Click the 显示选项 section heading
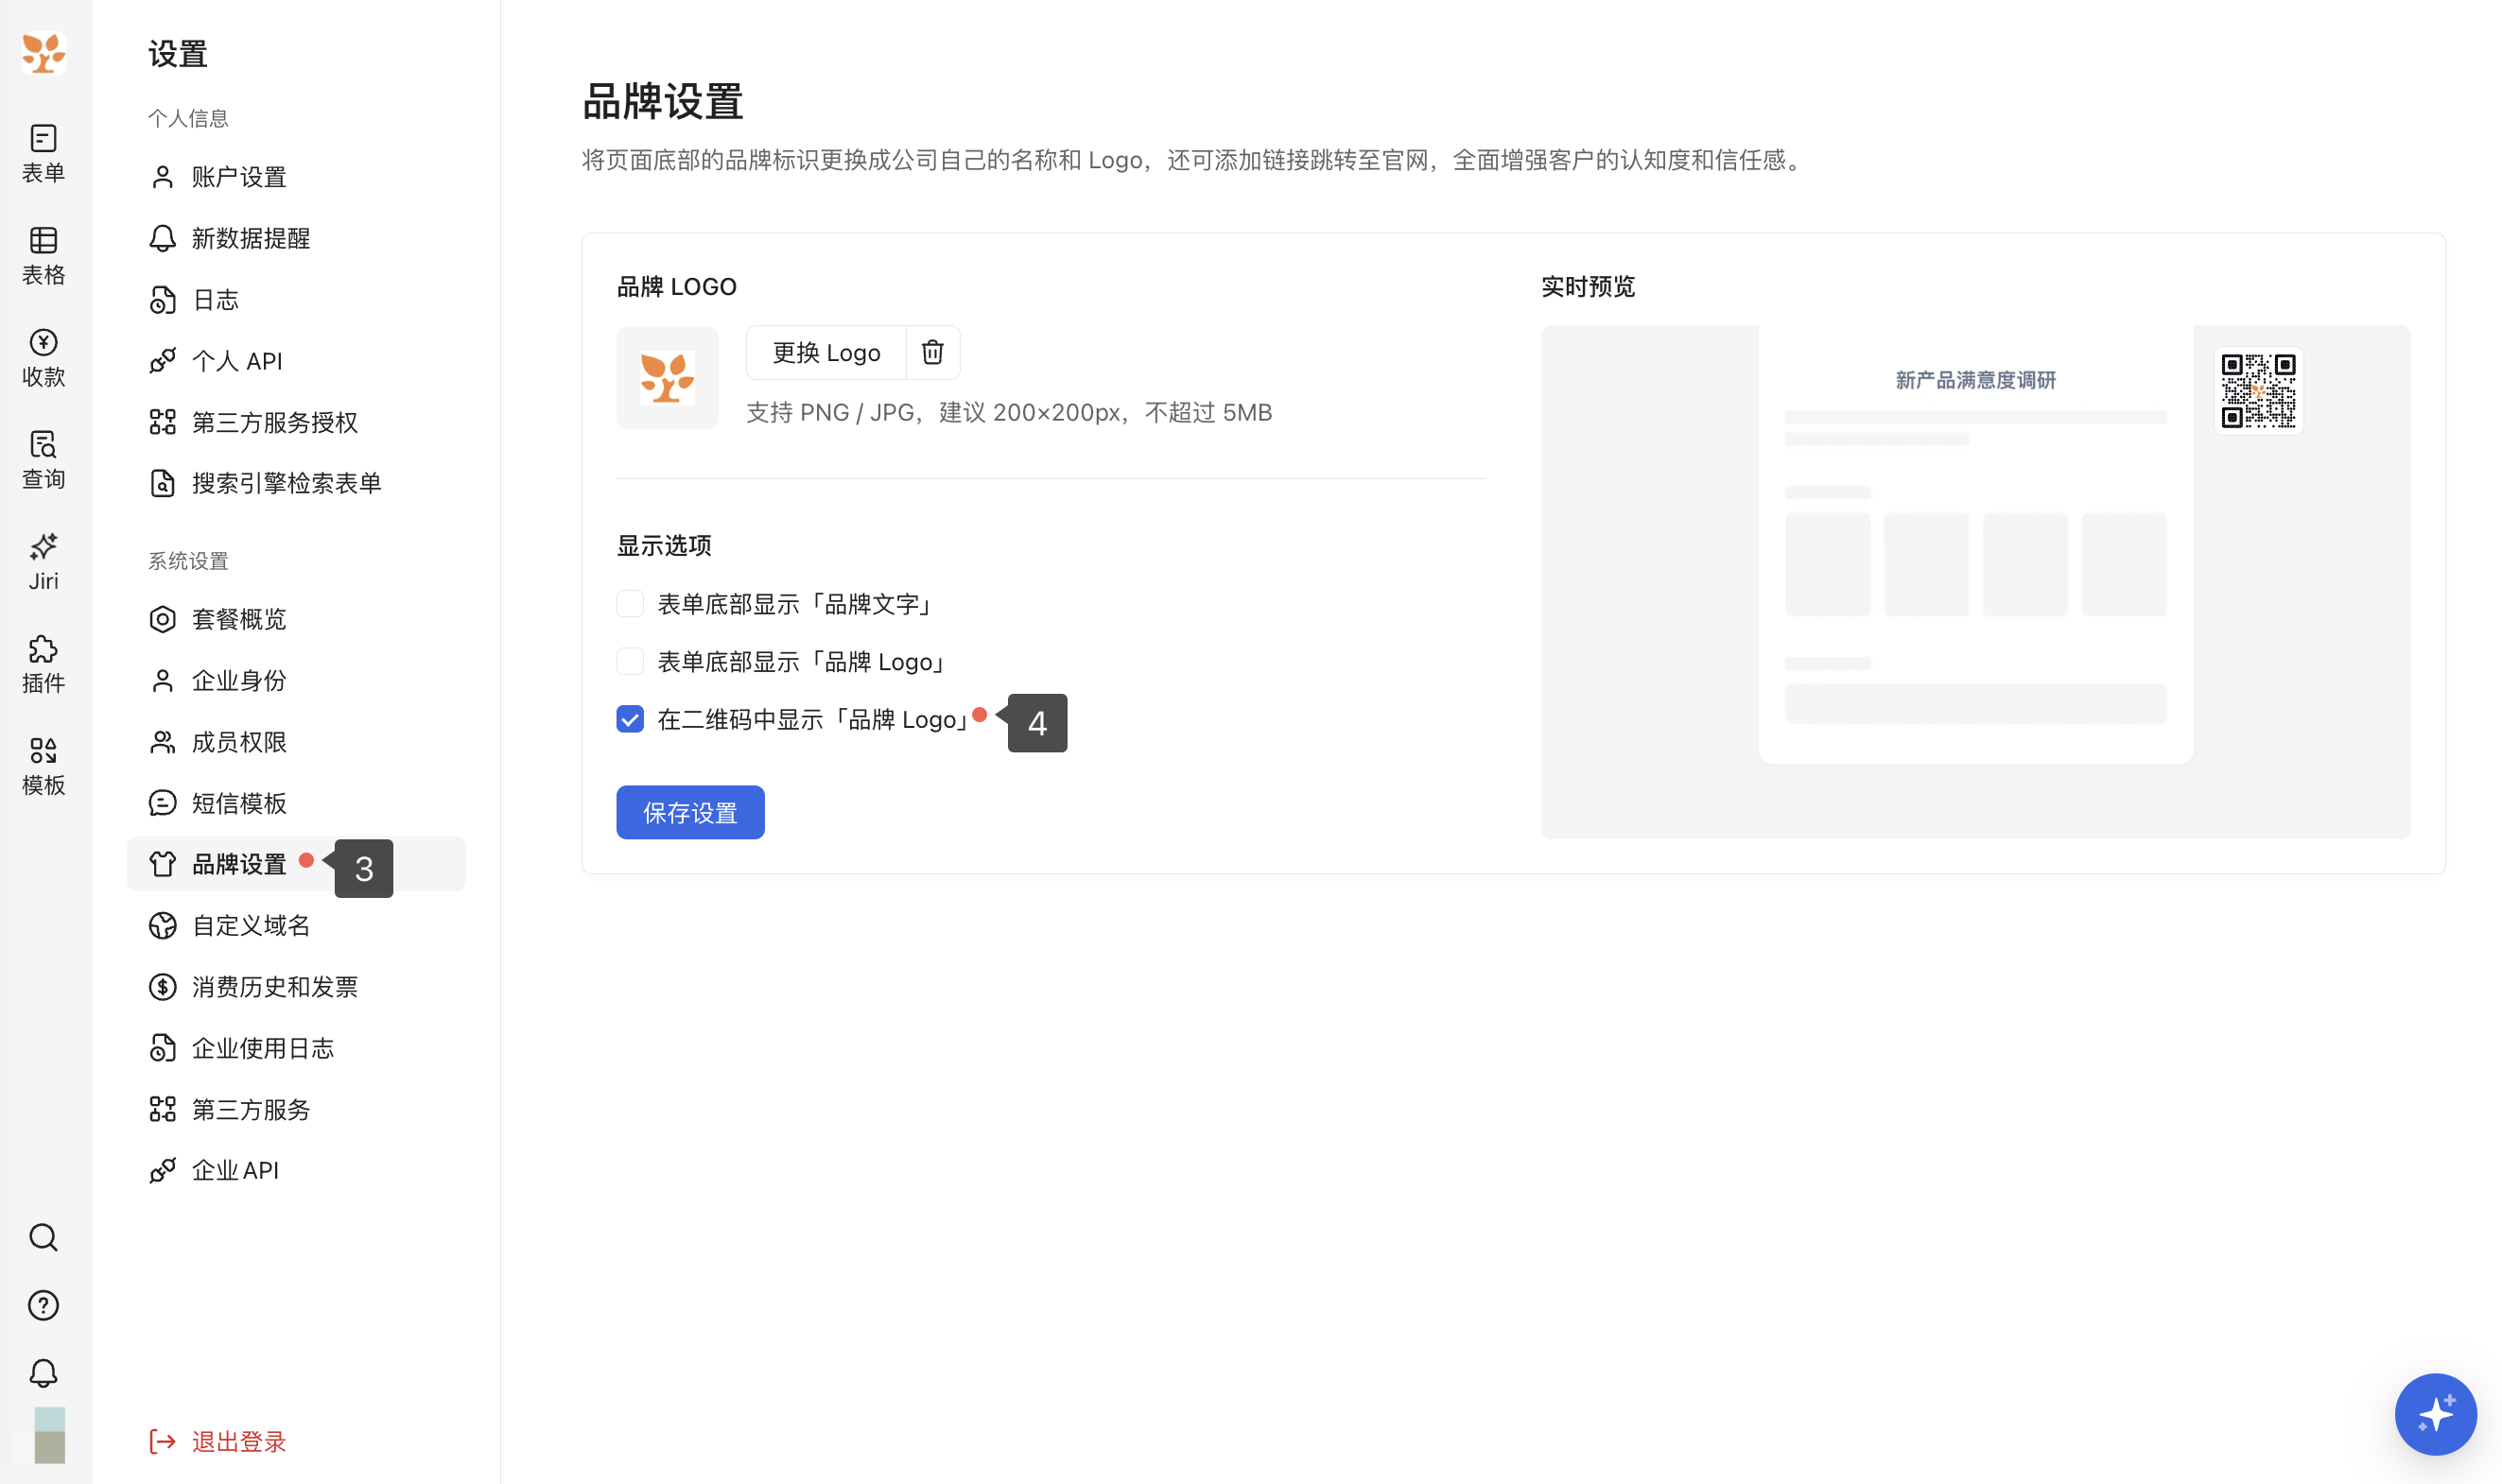 pos(664,545)
